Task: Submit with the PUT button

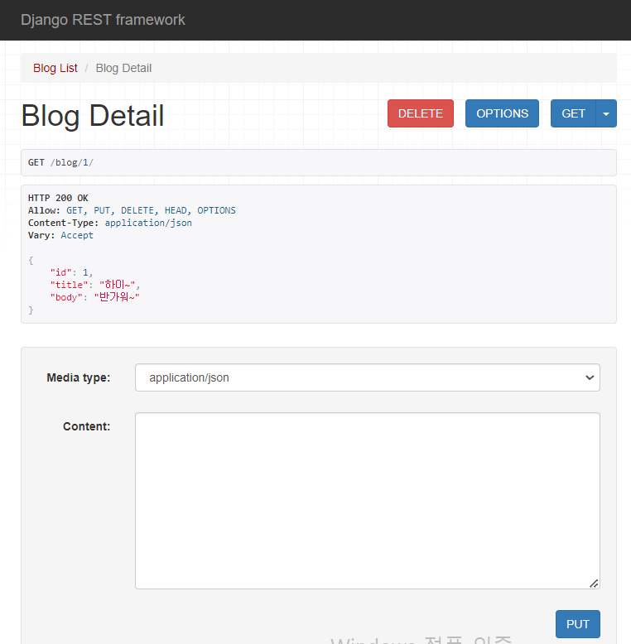Action: (x=578, y=624)
